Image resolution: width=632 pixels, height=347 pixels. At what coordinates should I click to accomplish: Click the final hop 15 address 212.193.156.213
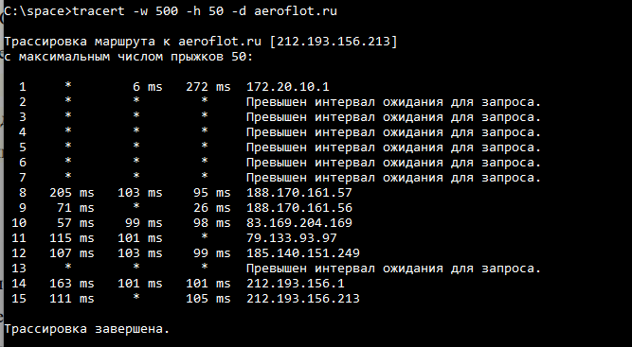[x=303, y=299]
